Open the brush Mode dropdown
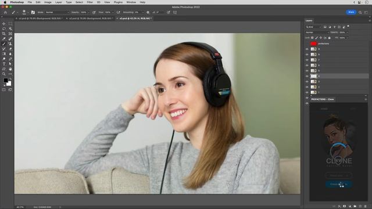Screen dimensions: 372x209 coord(57,12)
